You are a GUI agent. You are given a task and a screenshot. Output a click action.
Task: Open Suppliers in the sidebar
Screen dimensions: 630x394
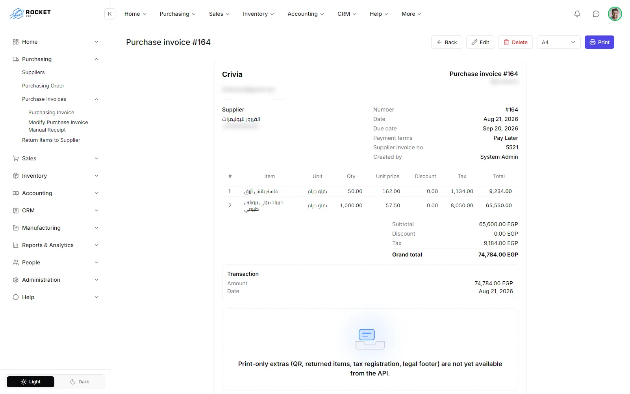[x=33, y=72]
